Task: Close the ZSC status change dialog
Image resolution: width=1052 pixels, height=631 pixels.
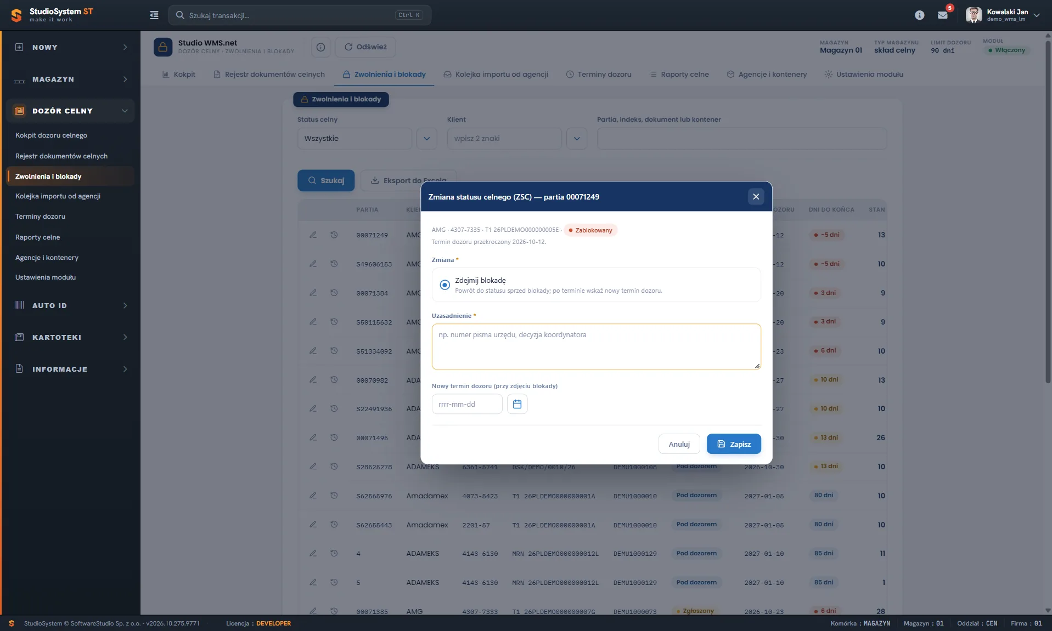Action: coord(756,197)
